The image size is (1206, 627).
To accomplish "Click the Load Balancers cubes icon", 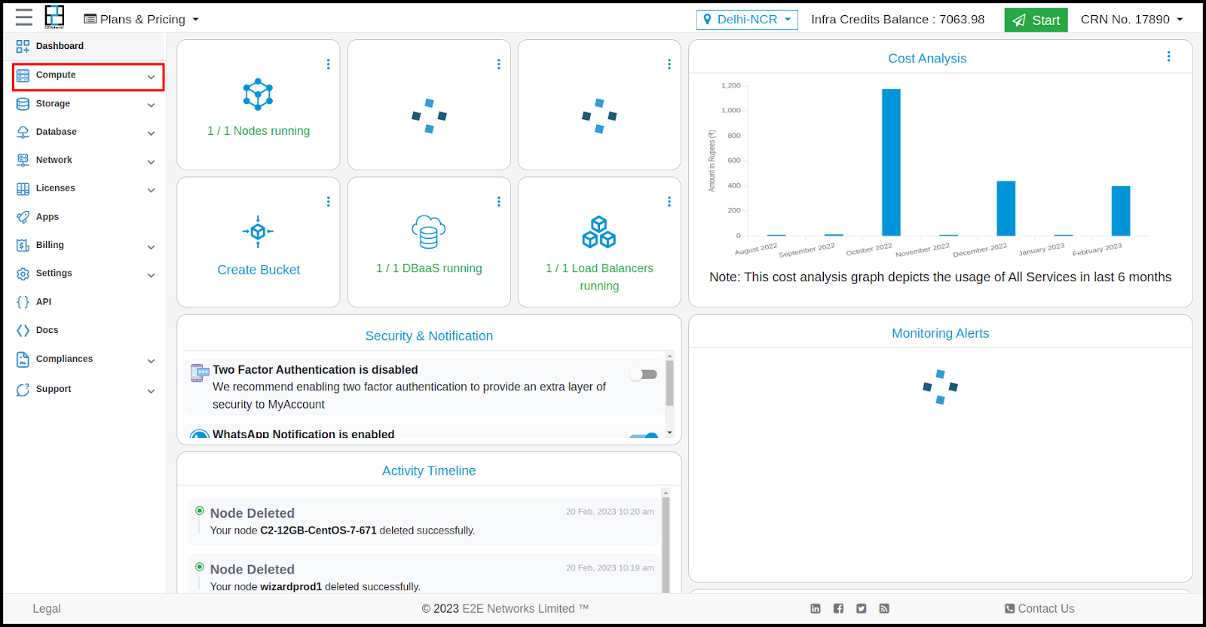I will [599, 231].
